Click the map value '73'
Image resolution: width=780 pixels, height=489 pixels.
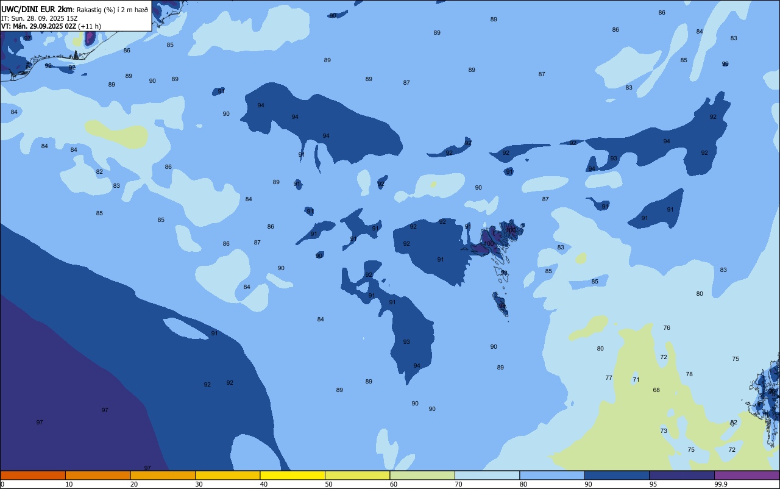pyautogui.click(x=664, y=431)
